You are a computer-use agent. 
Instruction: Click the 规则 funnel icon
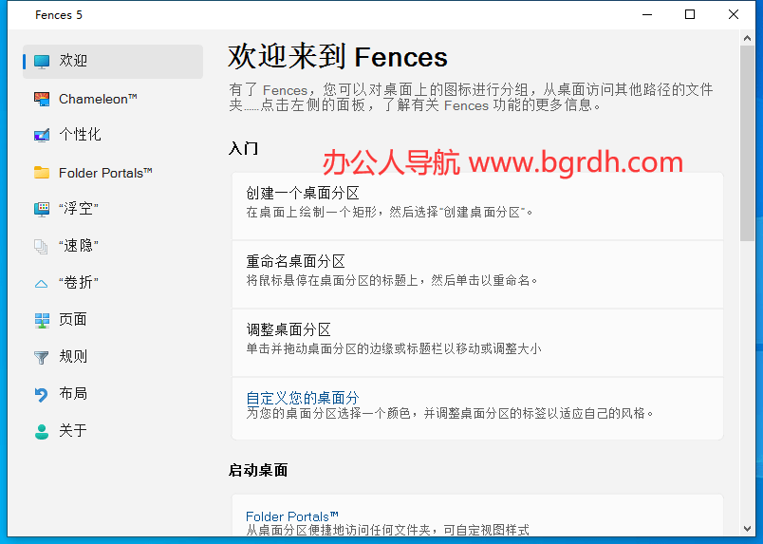42,358
